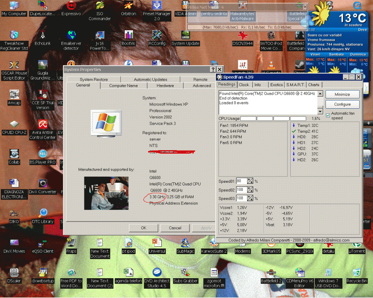The height and width of the screenshot is (298, 373).
Task: Click the SpeedFan Minimize button
Action: coord(342,94)
